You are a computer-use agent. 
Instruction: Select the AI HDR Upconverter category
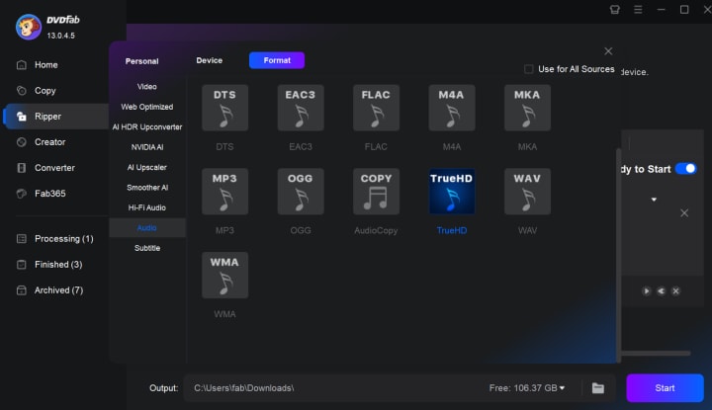click(147, 127)
